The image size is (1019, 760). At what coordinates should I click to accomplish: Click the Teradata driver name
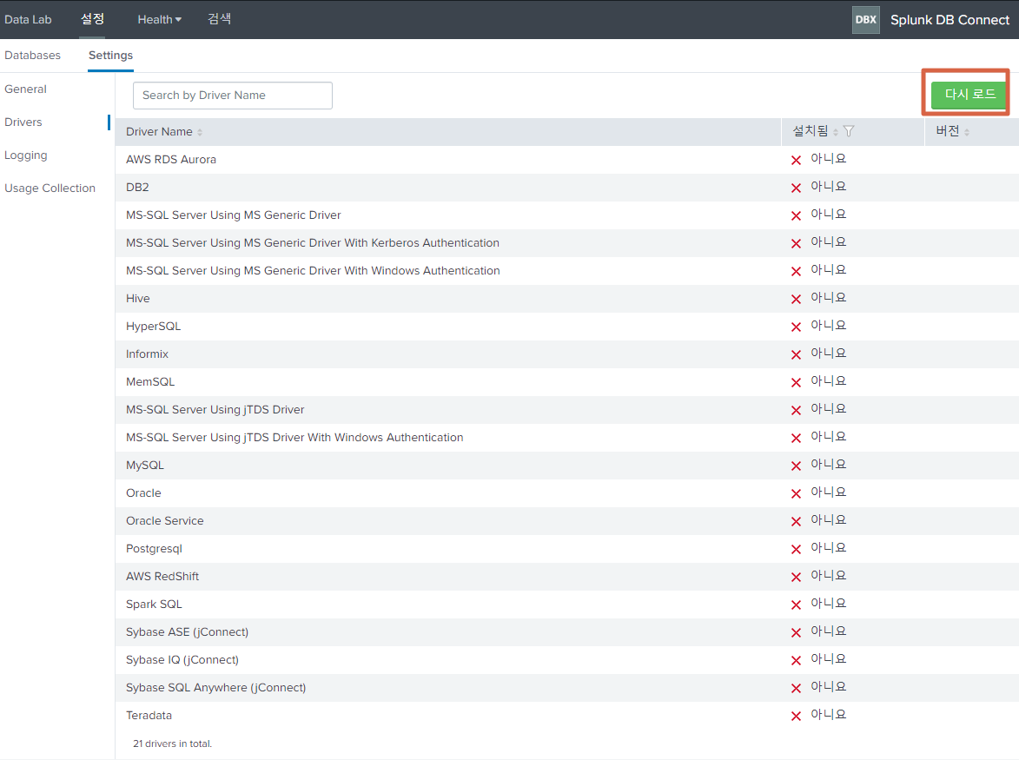click(149, 716)
